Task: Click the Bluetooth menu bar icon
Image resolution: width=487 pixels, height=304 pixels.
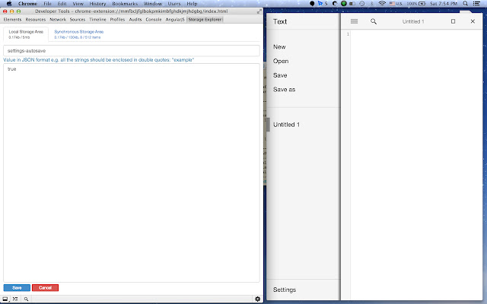Action: (x=372, y=3)
